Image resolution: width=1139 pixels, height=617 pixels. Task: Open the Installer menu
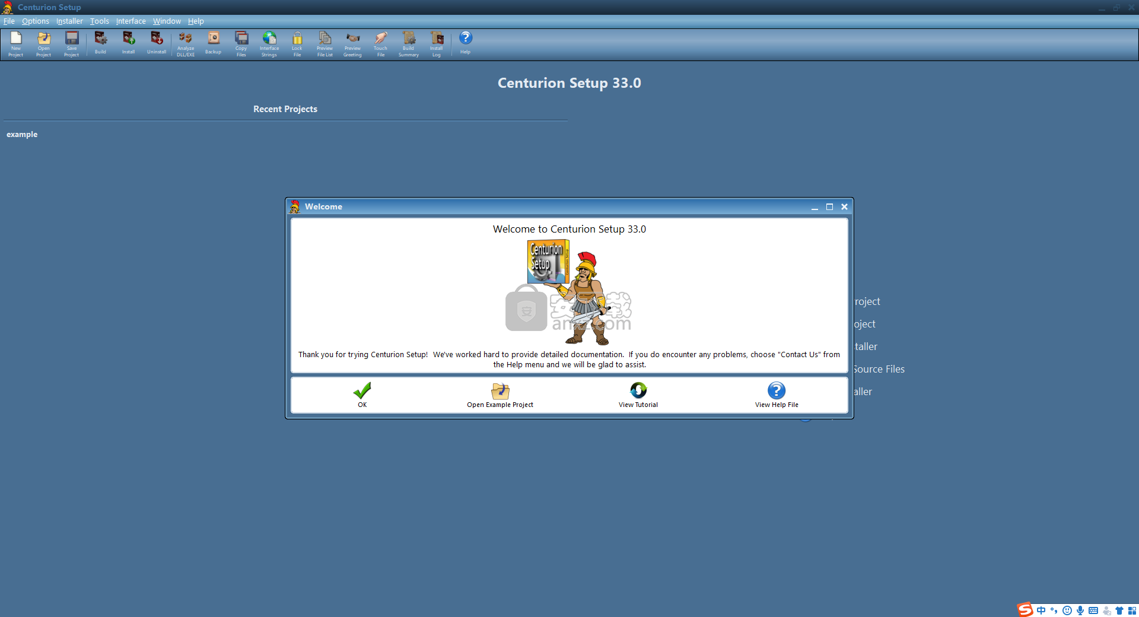coord(69,21)
